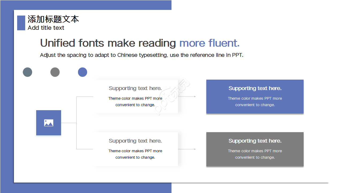The width and height of the screenshot is (343, 193).
Task: Select the 'Adjust the spacing' description line
Action: click(x=141, y=55)
